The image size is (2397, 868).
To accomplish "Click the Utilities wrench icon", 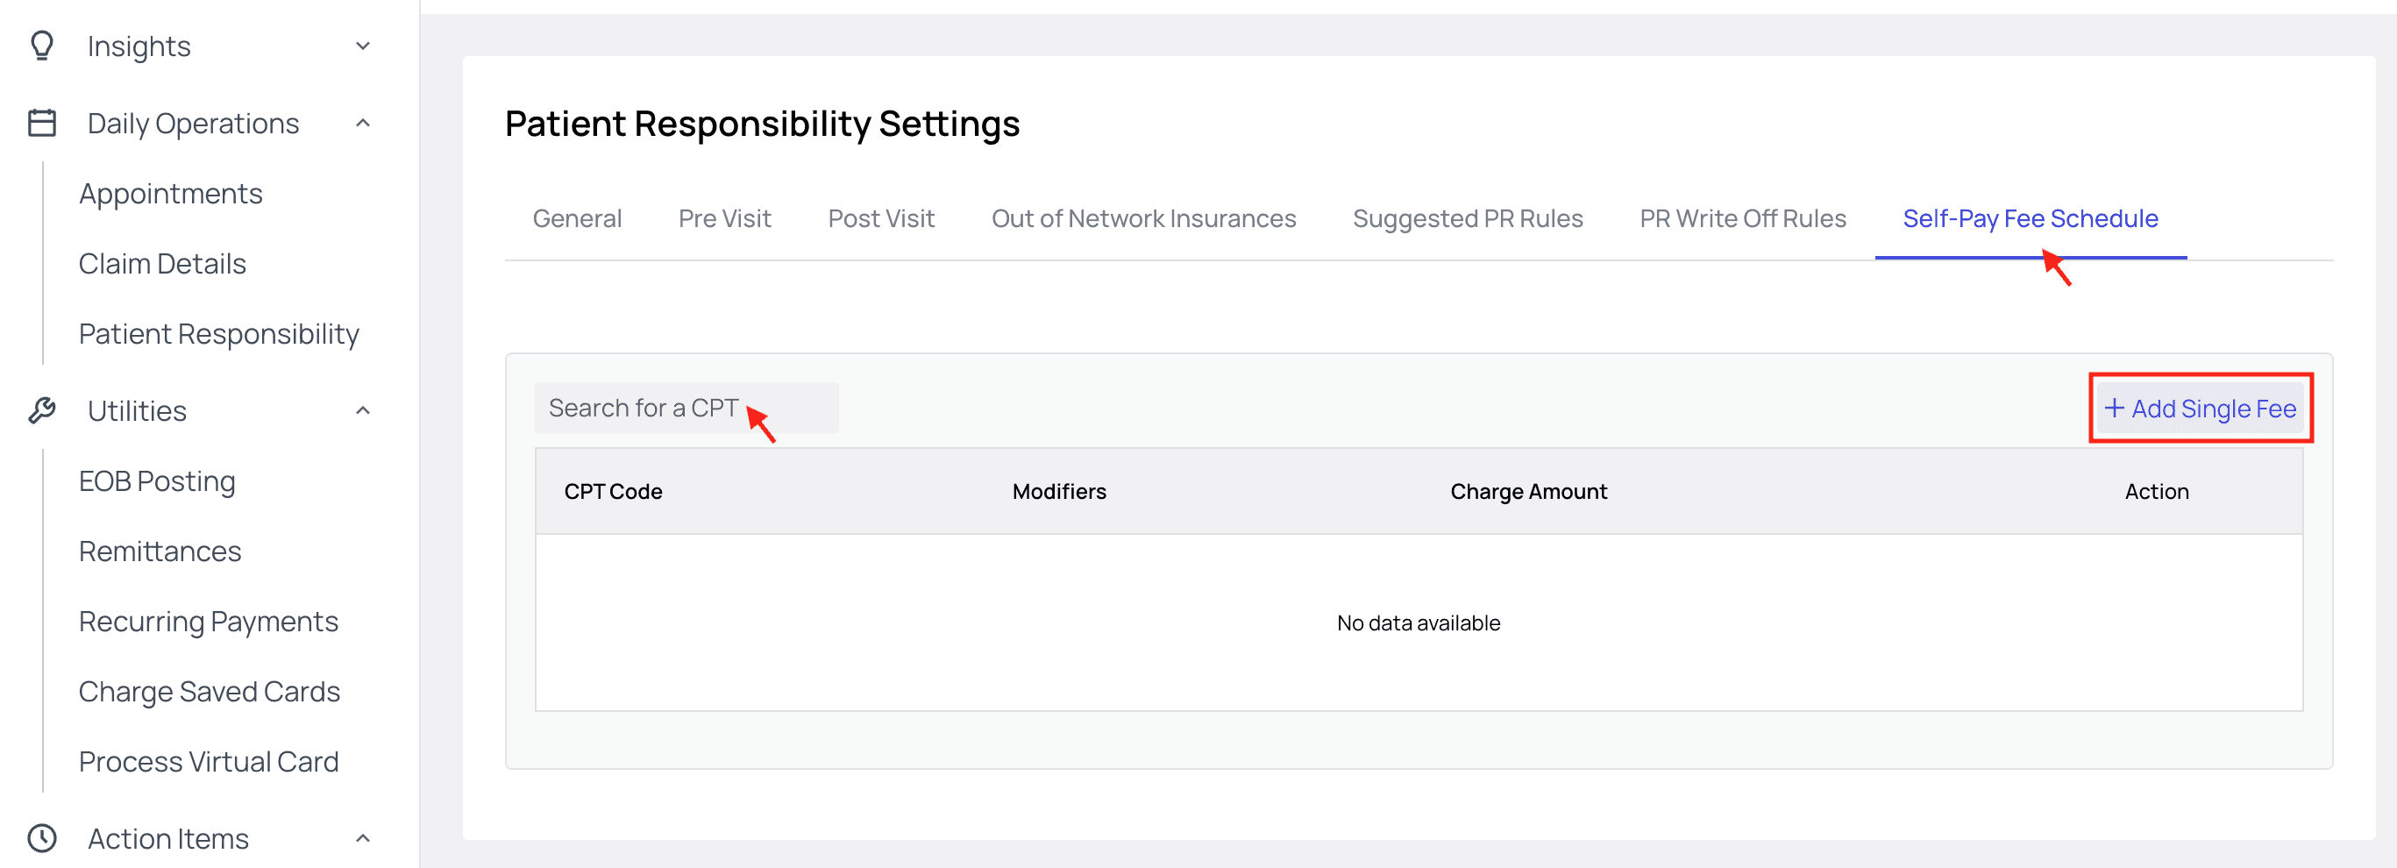I will (42, 410).
